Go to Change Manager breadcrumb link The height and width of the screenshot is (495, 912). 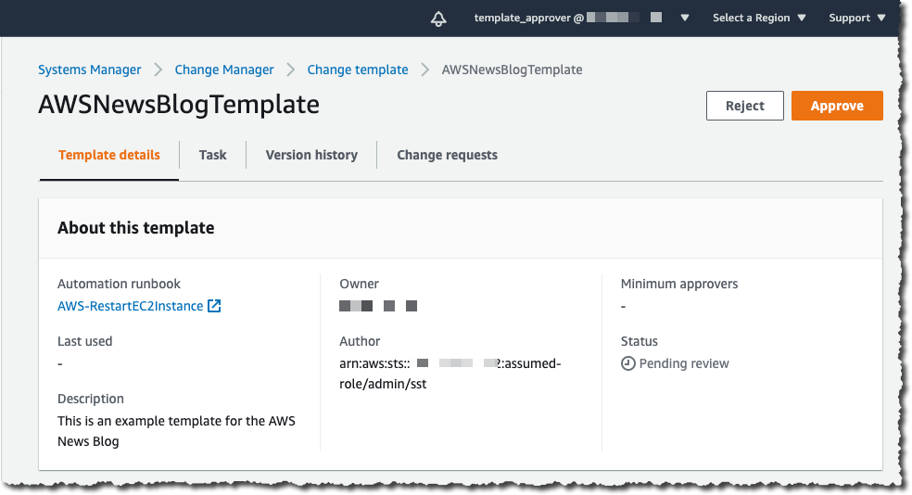[224, 70]
